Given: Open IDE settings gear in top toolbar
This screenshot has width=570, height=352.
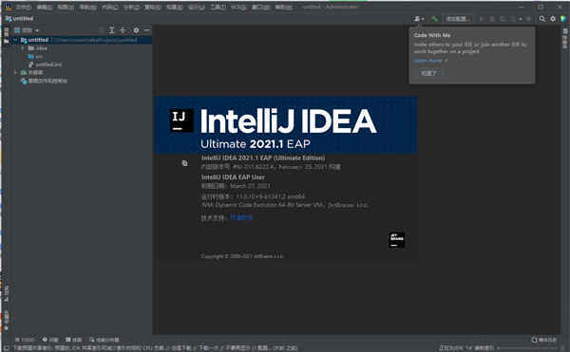Looking at the screenshot, I should 553,19.
